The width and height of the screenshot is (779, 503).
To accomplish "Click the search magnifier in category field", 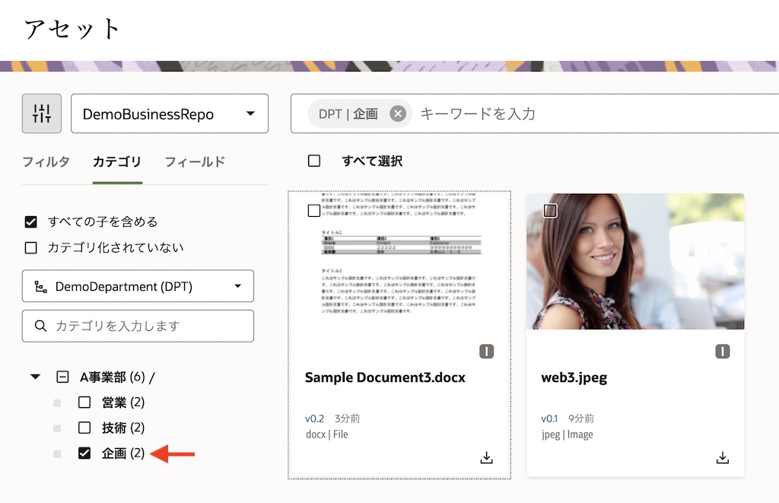I will 41,326.
